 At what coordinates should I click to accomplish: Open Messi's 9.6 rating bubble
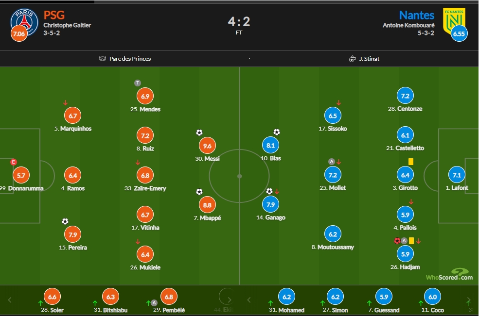[x=208, y=146]
